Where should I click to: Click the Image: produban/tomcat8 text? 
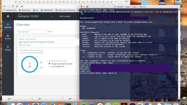pyautogui.click(x=62, y=64)
